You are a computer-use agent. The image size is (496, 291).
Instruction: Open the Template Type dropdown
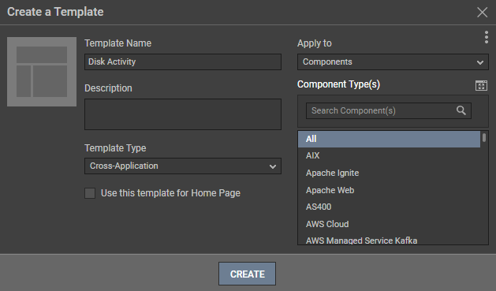[183, 166]
